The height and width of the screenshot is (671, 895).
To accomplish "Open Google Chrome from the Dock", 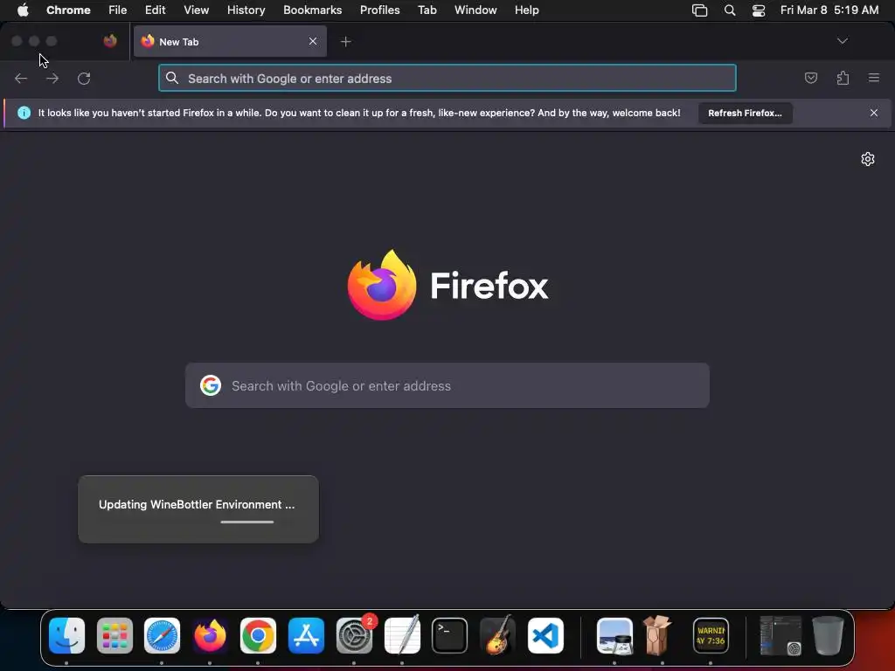I will [258, 636].
